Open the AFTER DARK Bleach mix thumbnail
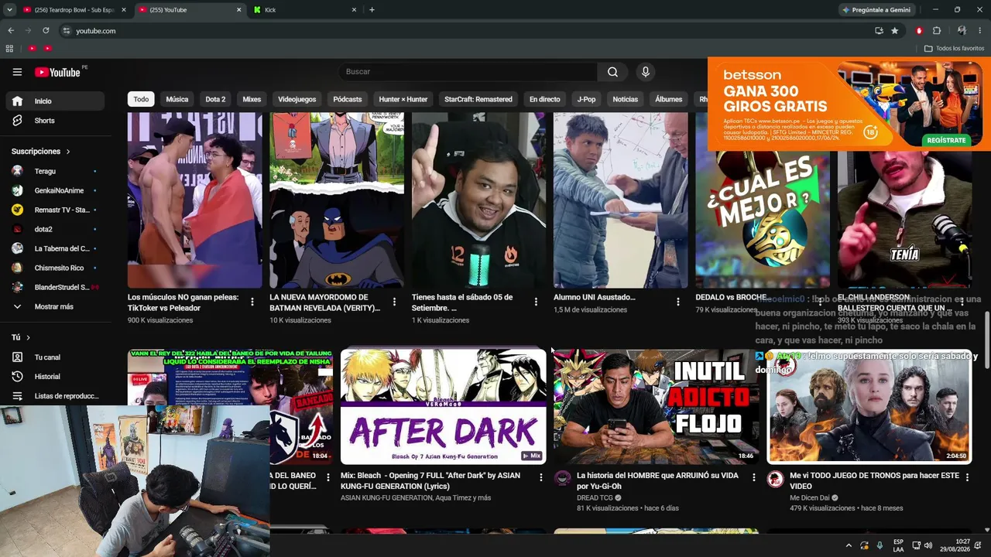The height and width of the screenshot is (557, 991). tap(443, 406)
